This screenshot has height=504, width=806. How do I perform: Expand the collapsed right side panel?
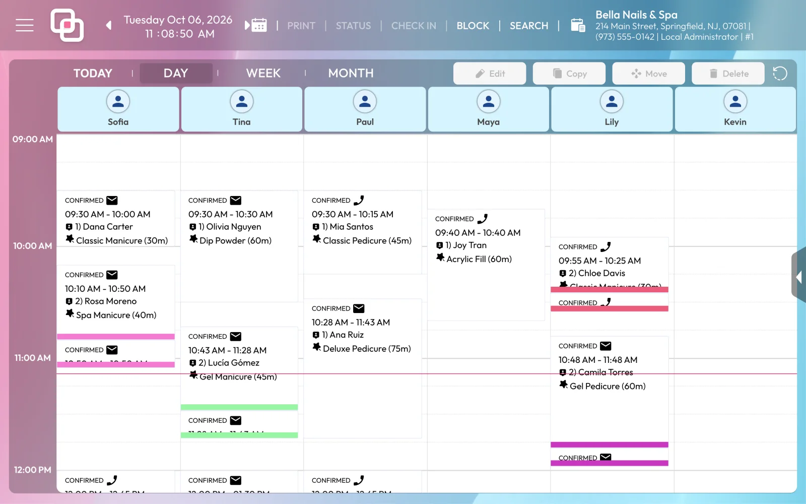coord(799,277)
